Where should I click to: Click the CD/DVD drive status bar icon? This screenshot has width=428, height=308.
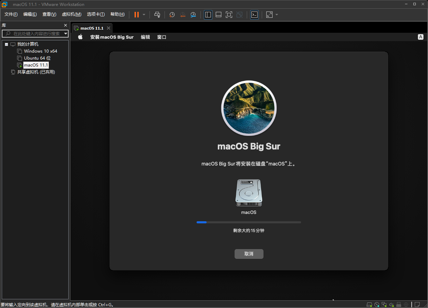tap(377, 305)
